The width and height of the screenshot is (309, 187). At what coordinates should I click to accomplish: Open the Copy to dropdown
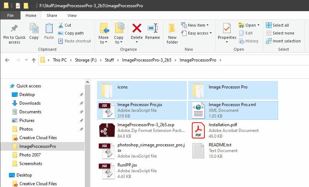click(119, 40)
